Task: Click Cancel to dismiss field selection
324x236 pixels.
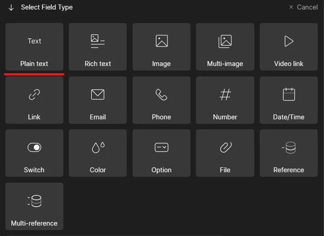Action: point(307,7)
